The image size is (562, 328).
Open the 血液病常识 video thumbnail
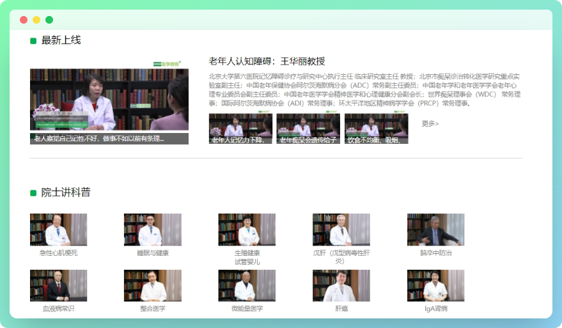point(58,285)
